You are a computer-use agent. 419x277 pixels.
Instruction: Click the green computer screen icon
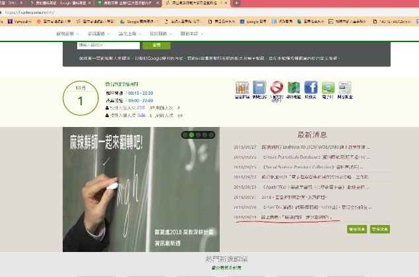click(x=328, y=88)
